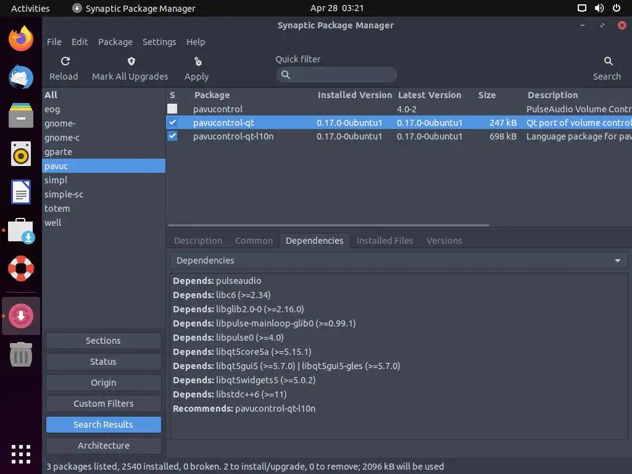Switch to the Description tab
The image size is (632, 474).
(x=198, y=241)
